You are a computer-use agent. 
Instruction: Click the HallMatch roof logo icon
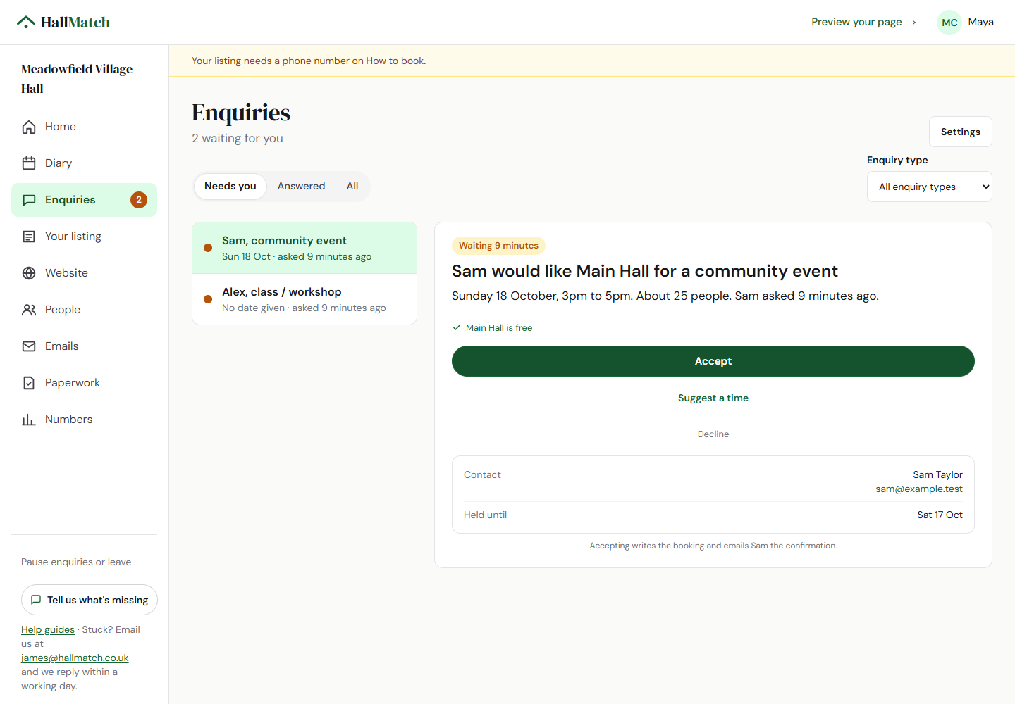(26, 22)
